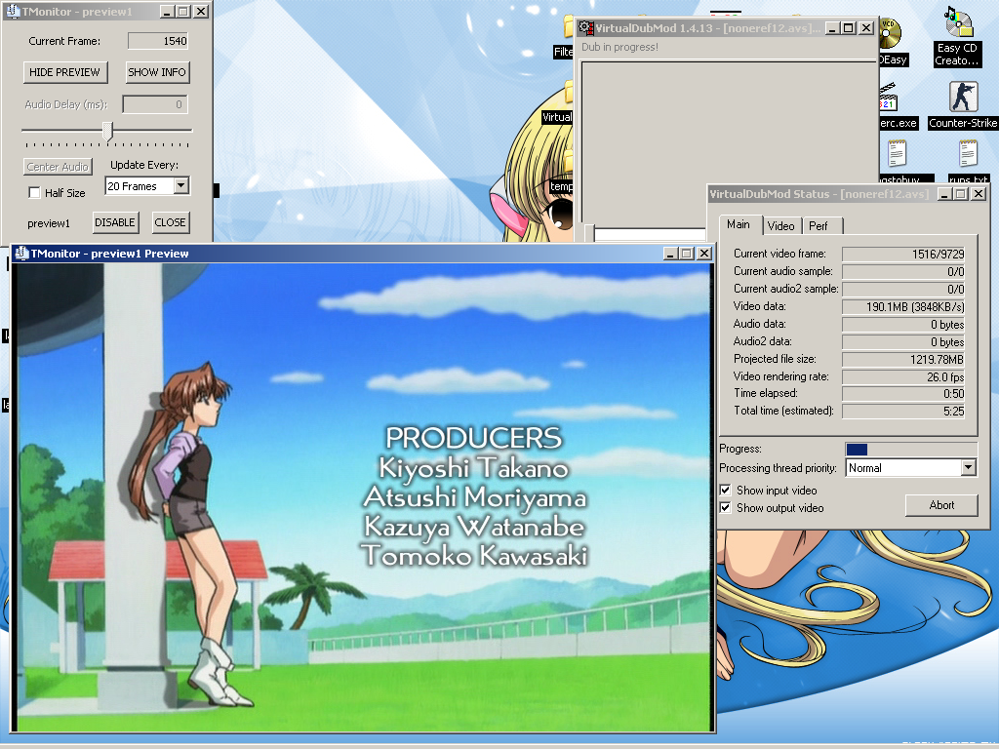This screenshot has height=749, width=999.
Task: Open the notepad file left of rups.txt
Action: [898, 154]
